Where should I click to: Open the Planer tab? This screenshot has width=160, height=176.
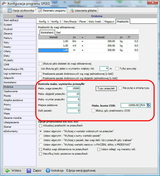(83, 22)
